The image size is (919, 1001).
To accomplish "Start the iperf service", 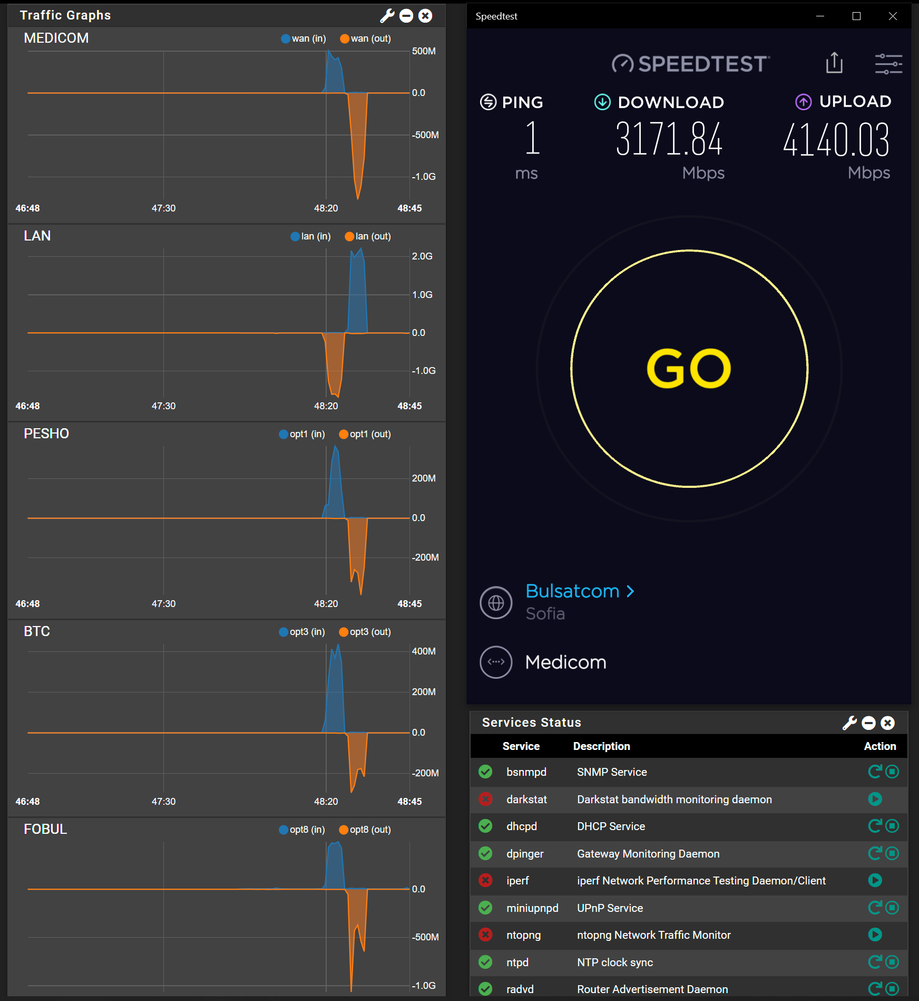I will (875, 880).
